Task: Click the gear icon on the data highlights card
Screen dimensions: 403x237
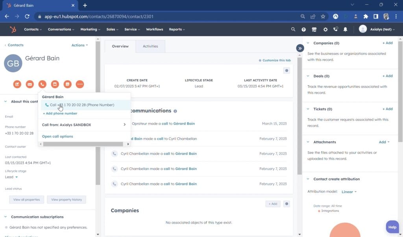Action: coord(287,70)
